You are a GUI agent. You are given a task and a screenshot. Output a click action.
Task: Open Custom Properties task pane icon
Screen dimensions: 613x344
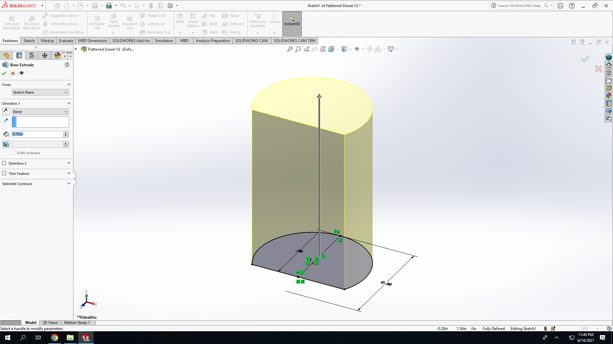coord(609,103)
